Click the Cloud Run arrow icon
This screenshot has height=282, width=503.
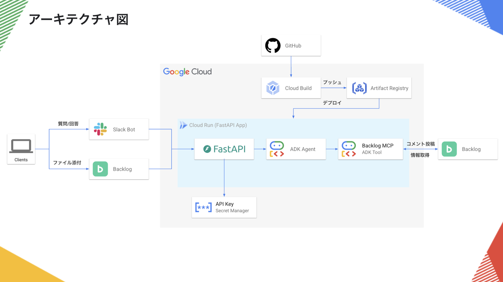[x=183, y=125]
